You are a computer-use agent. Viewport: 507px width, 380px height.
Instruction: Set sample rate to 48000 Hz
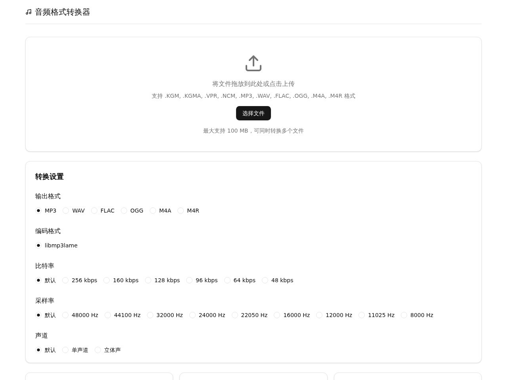pyautogui.click(x=65, y=315)
